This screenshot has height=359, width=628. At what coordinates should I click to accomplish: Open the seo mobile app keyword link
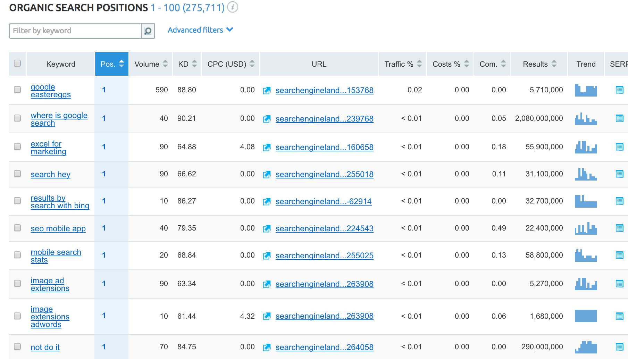click(x=58, y=228)
